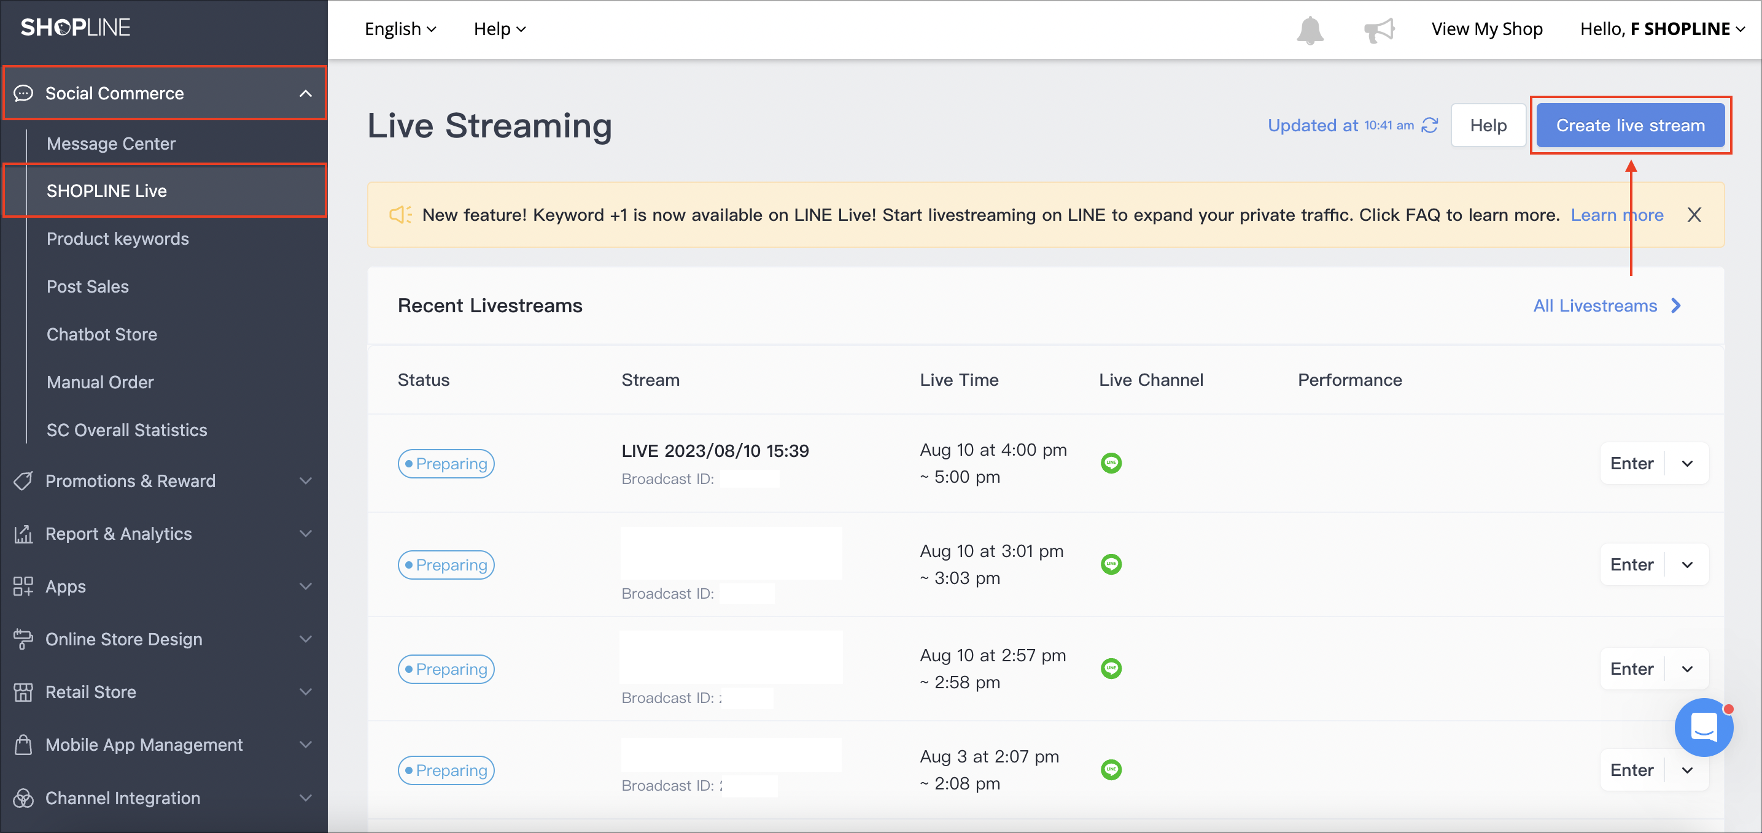The image size is (1762, 833).
Task: Click the Preparing status of the Aug 3 stream
Action: tap(446, 769)
